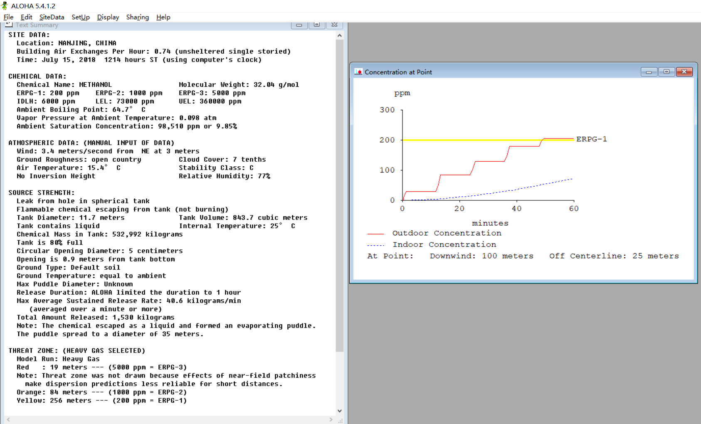Click 'Tank Diameter: 11.7 meters' text

click(71, 218)
